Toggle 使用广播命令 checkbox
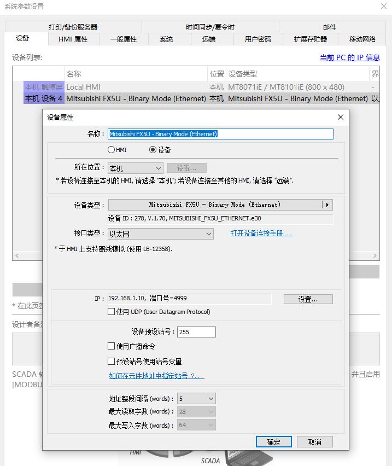The height and width of the screenshot is (466, 392). pos(112,346)
